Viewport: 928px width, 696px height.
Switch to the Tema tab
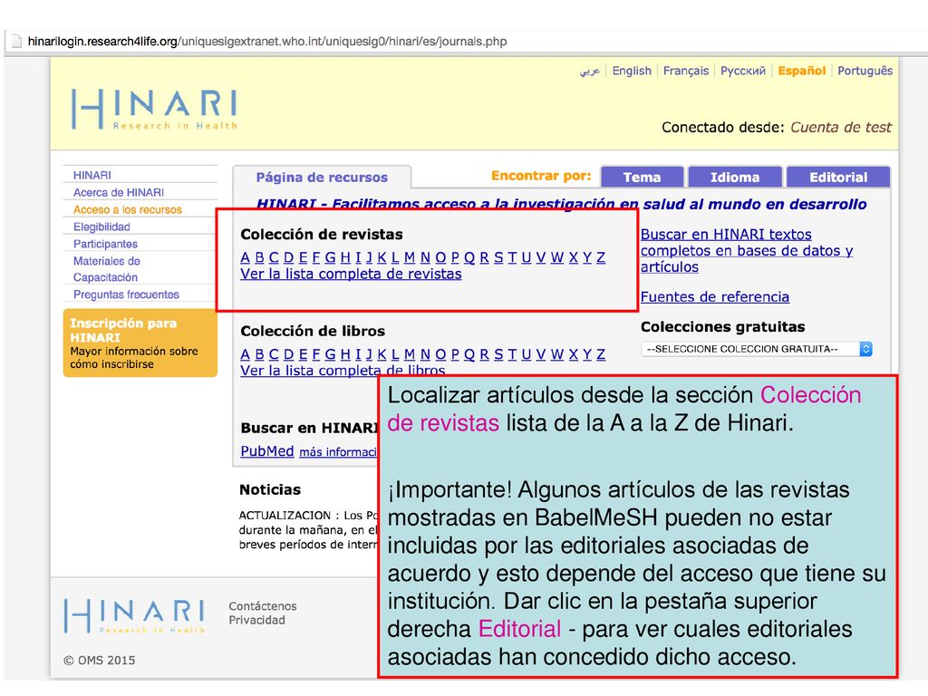point(643,177)
